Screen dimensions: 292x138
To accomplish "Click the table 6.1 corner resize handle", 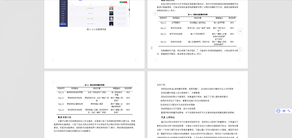I will click(240, 49).
